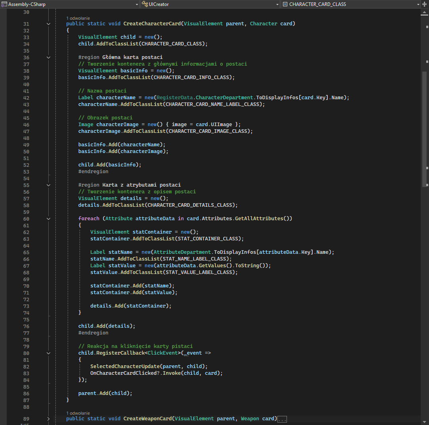Collapse the RegisterCallback lambda block
Screen dimensions: 429x425
point(49,353)
